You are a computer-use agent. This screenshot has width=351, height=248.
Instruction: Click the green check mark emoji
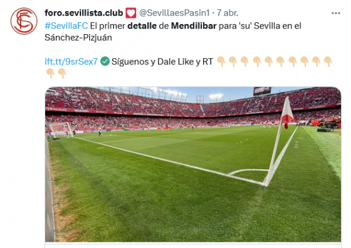pos(105,61)
